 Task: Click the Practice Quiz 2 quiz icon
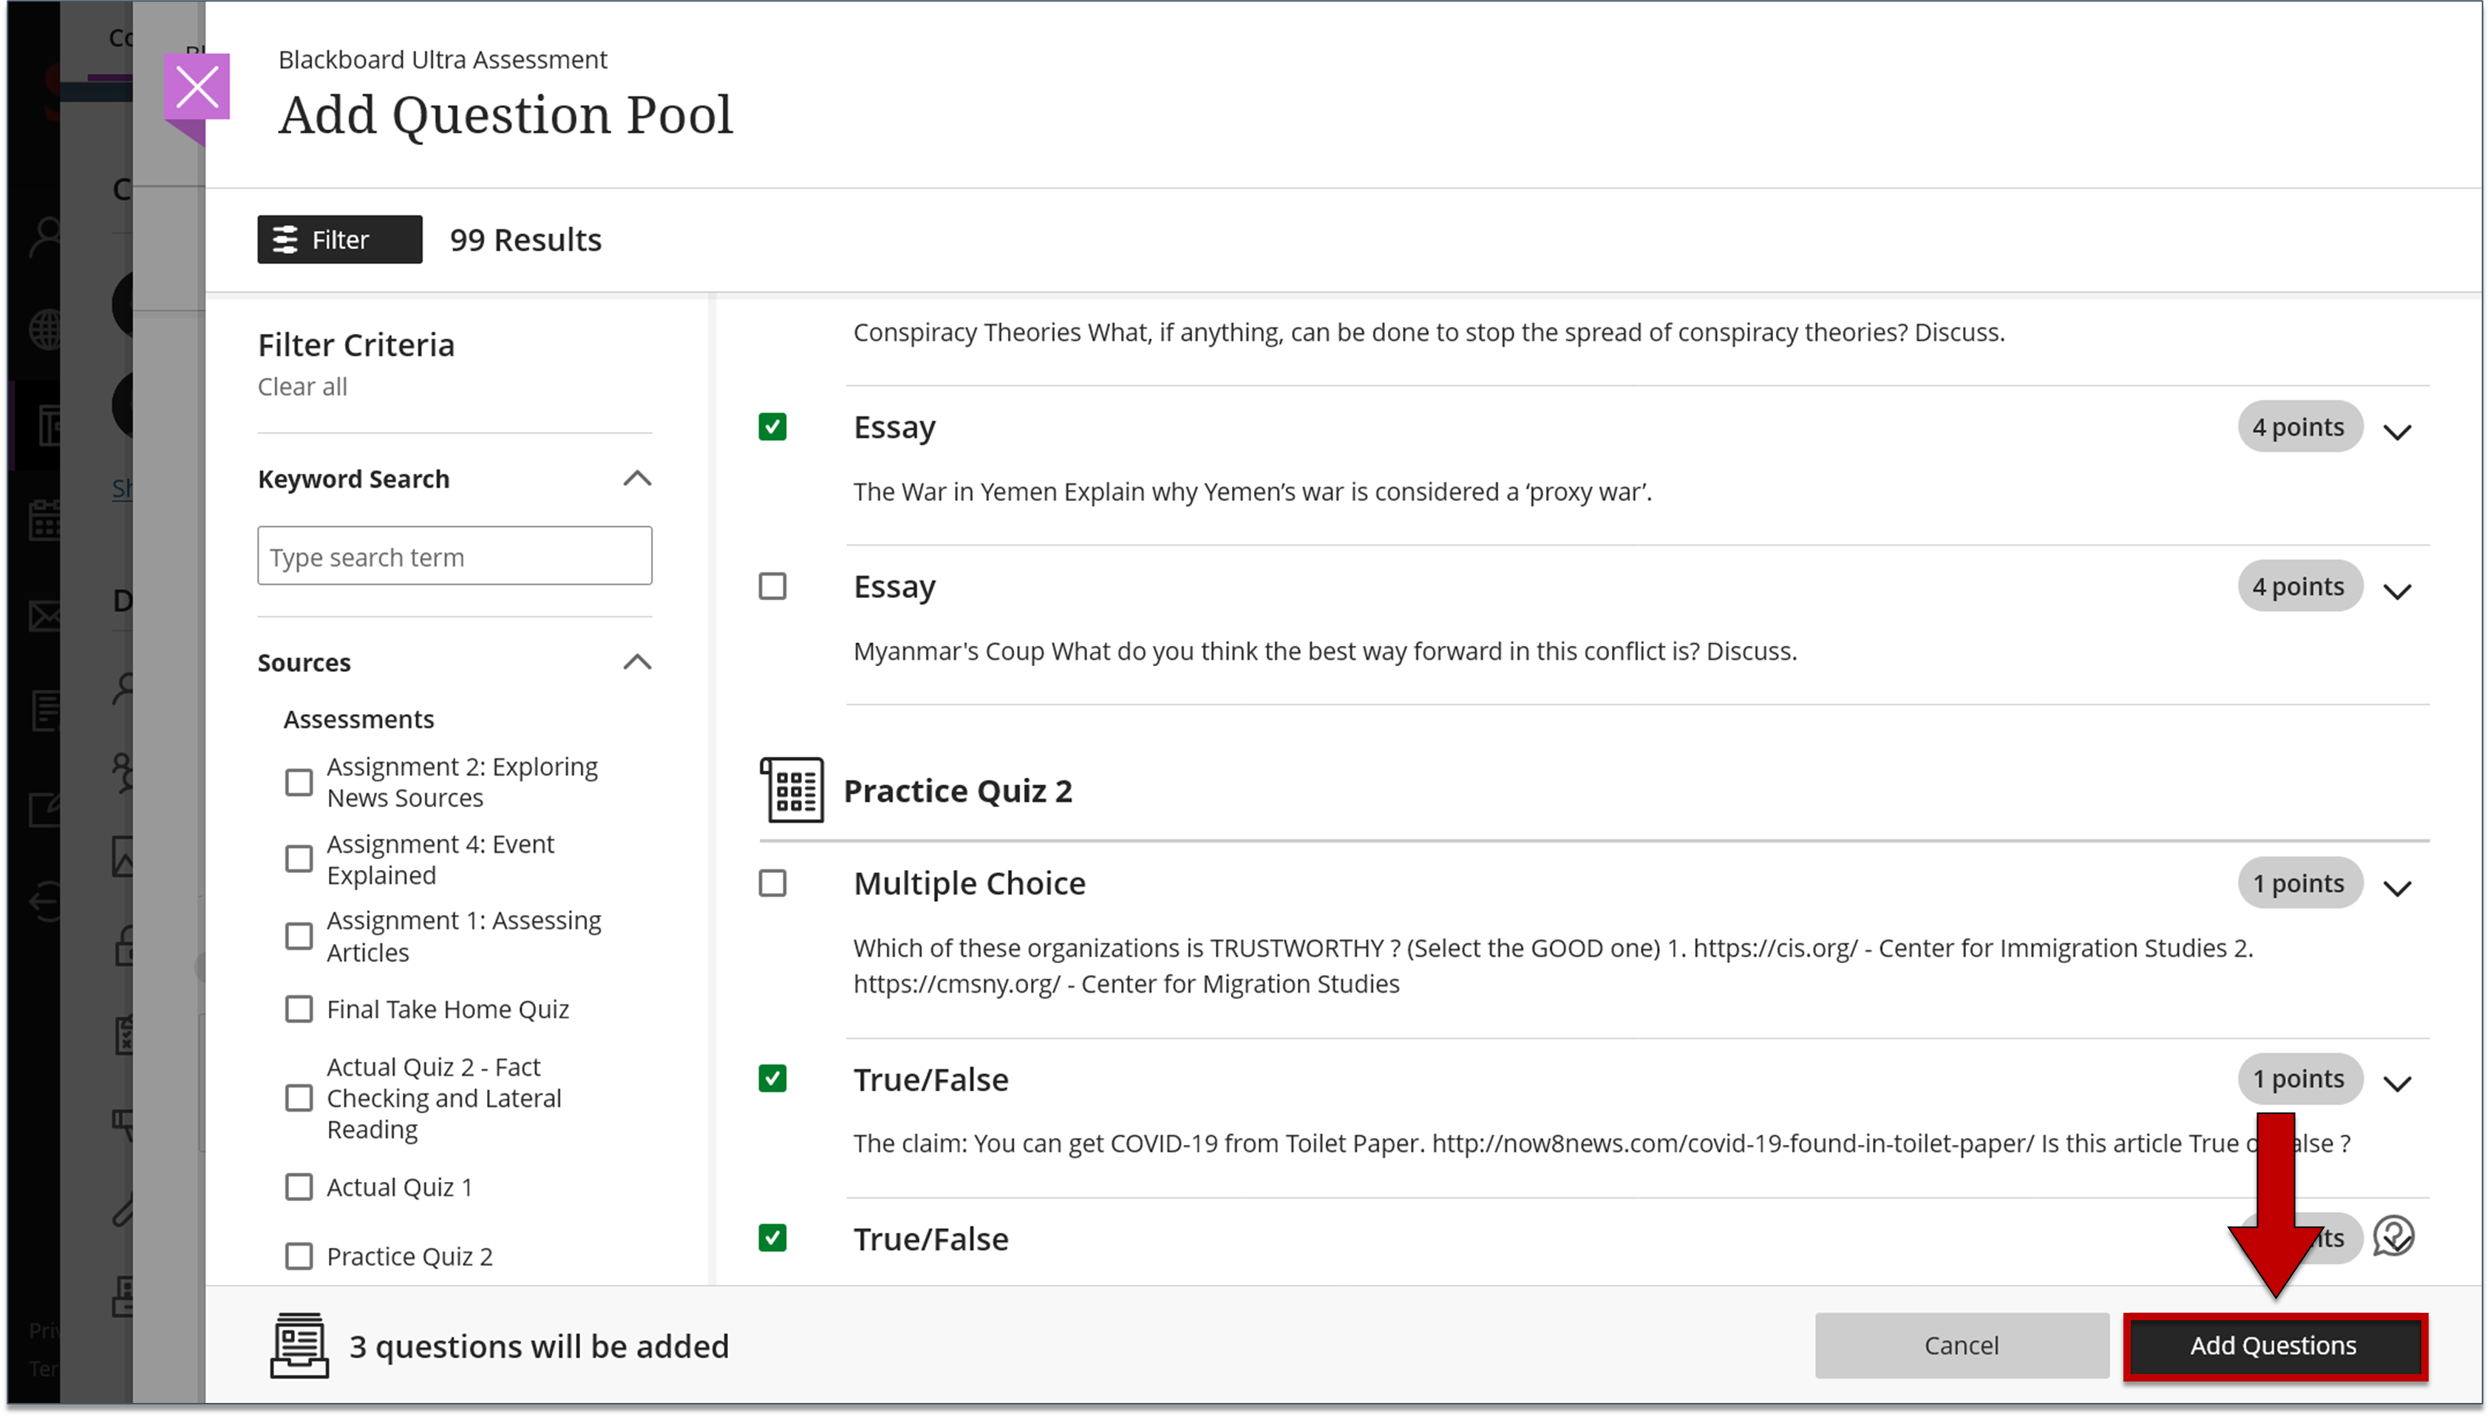pyautogui.click(x=792, y=790)
